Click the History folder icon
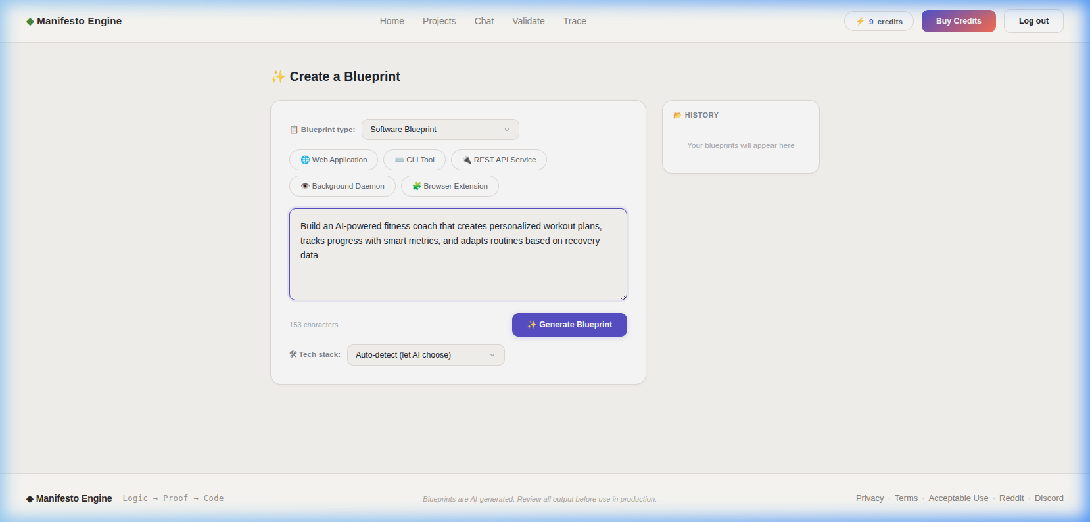The height and width of the screenshot is (522, 1090). [x=677, y=116]
